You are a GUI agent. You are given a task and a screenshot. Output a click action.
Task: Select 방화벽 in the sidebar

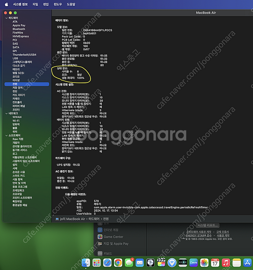(x=16, y=124)
